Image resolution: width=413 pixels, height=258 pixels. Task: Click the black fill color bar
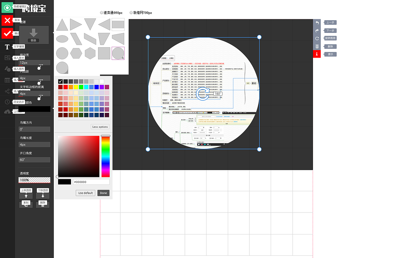click(x=34, y=109)
